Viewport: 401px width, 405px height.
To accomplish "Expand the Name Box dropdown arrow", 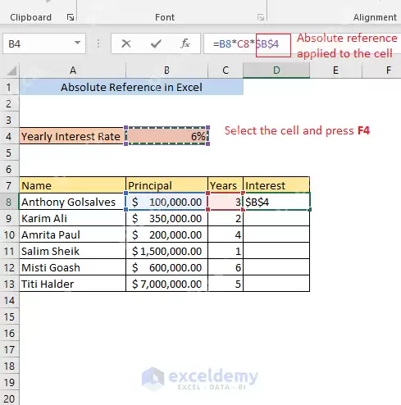I will 78,43.
